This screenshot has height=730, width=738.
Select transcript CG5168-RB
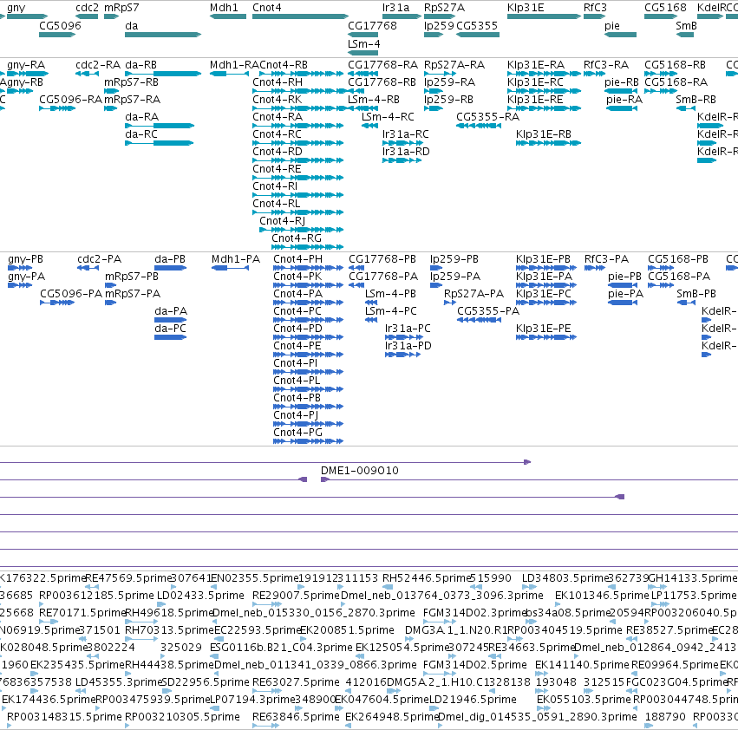(x=675, y=64)
